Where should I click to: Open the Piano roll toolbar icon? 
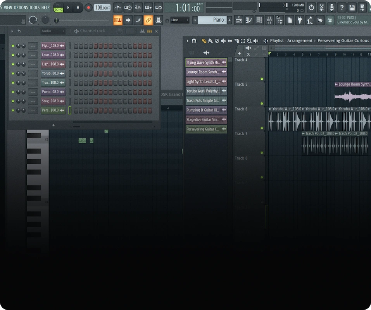click(x=248, y=20)
